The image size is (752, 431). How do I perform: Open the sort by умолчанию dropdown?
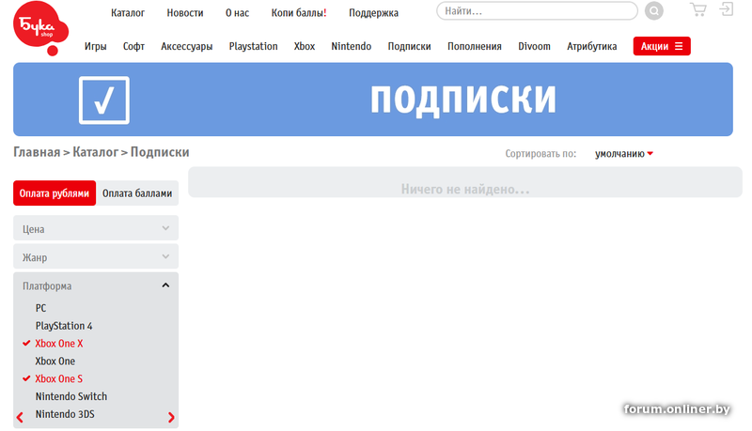click(624, 154)
